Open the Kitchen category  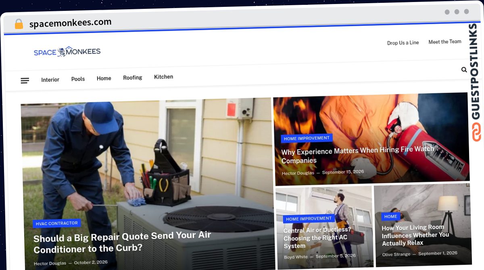[x=163, y=77]
